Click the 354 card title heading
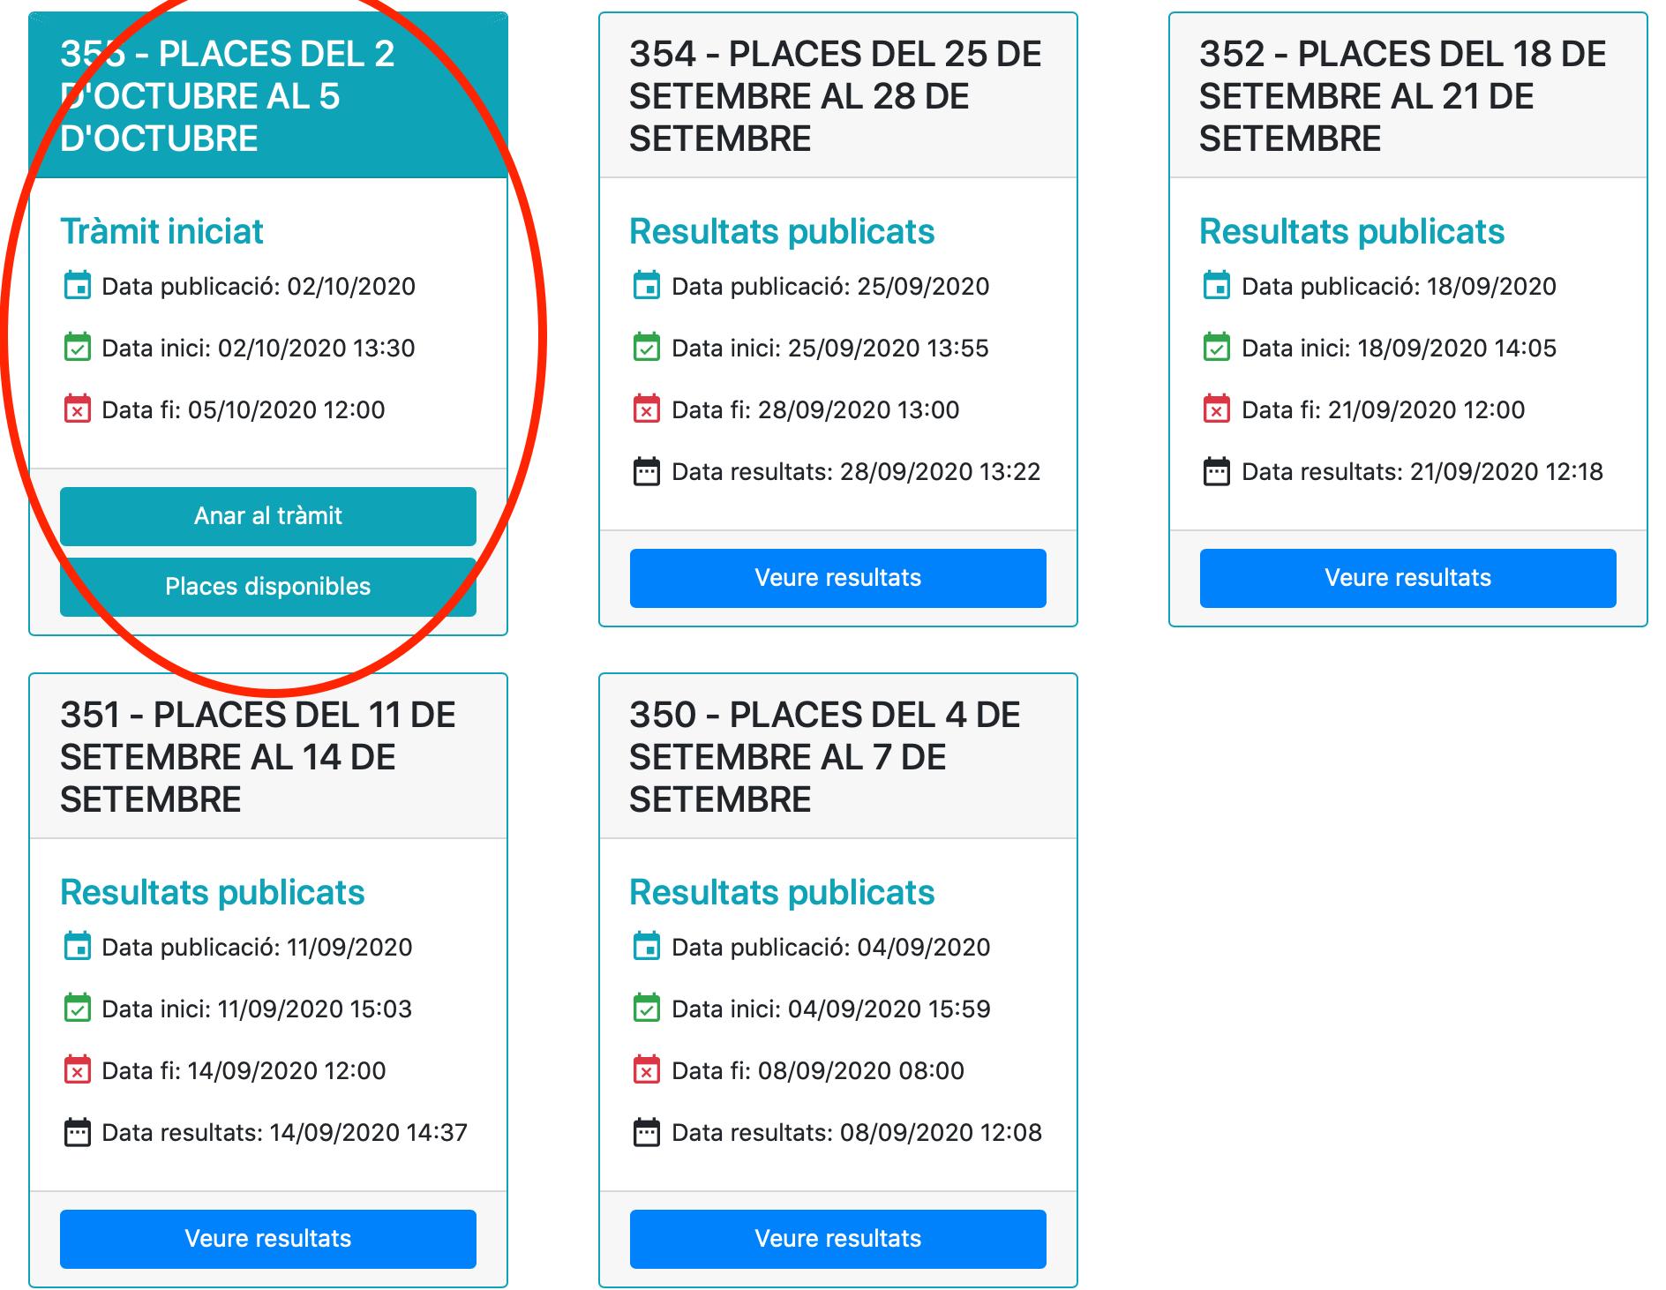Viewport: 1666px width, 1290px height. [x=834, y=96]
